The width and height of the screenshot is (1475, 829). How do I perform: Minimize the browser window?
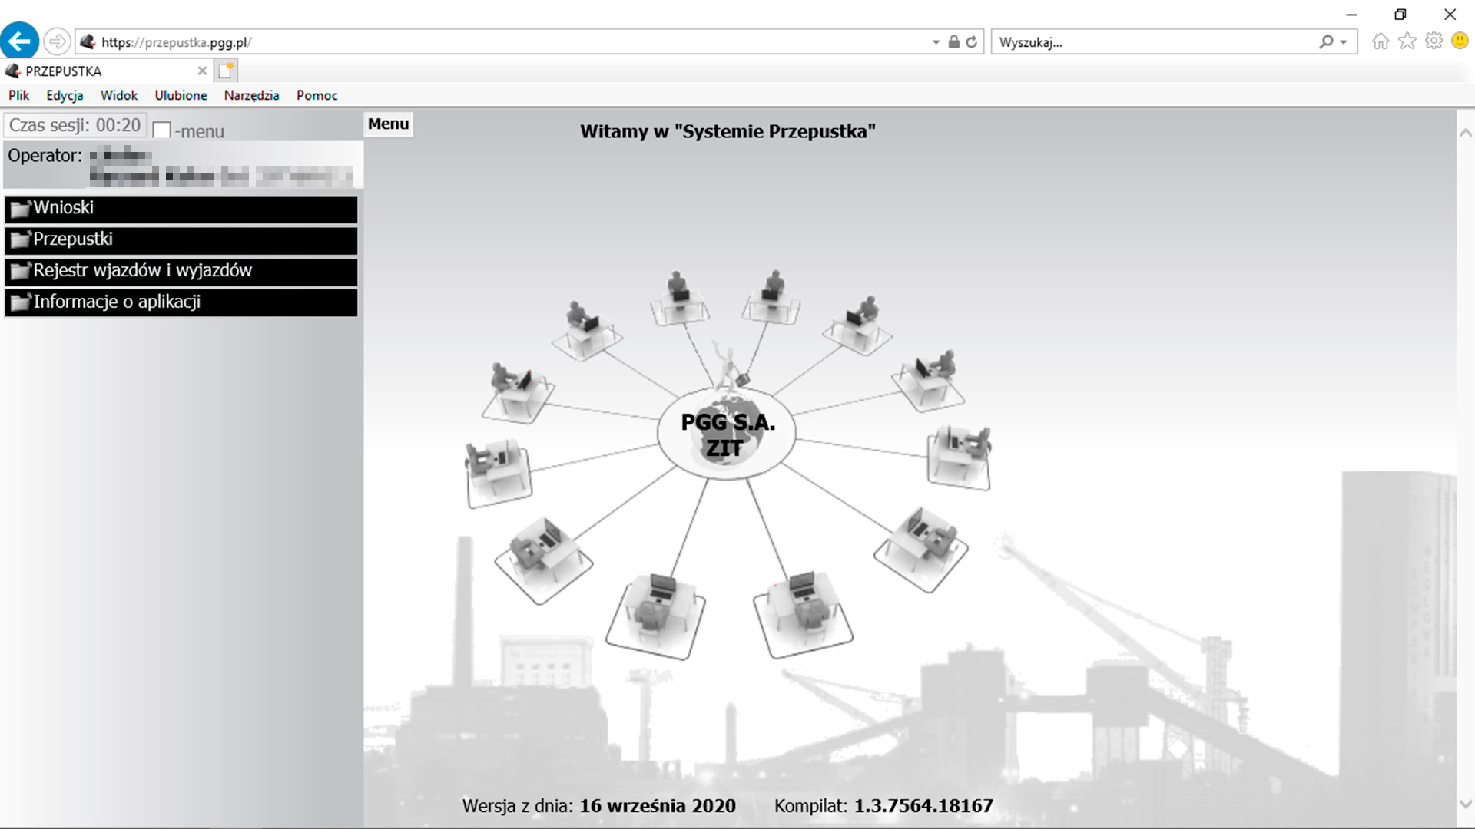coord(1351,15)
